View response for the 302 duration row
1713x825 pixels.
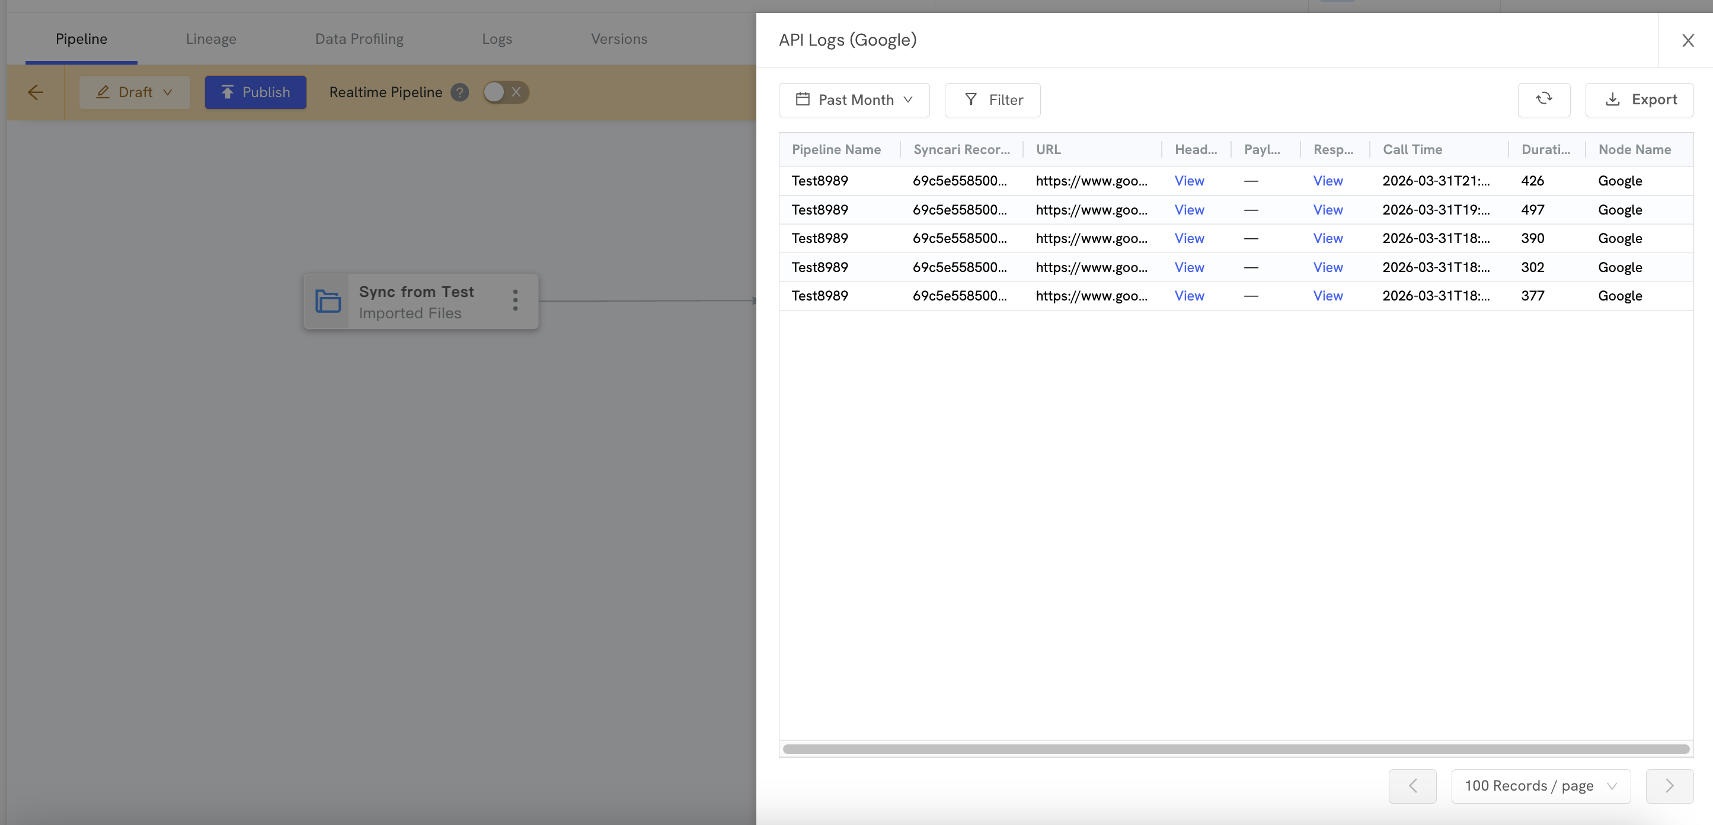(1327, 267)
